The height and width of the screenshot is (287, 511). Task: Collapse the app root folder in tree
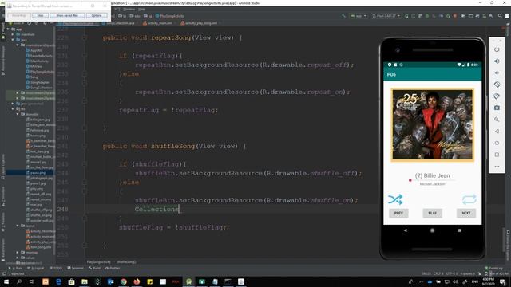tap(8, 29)
